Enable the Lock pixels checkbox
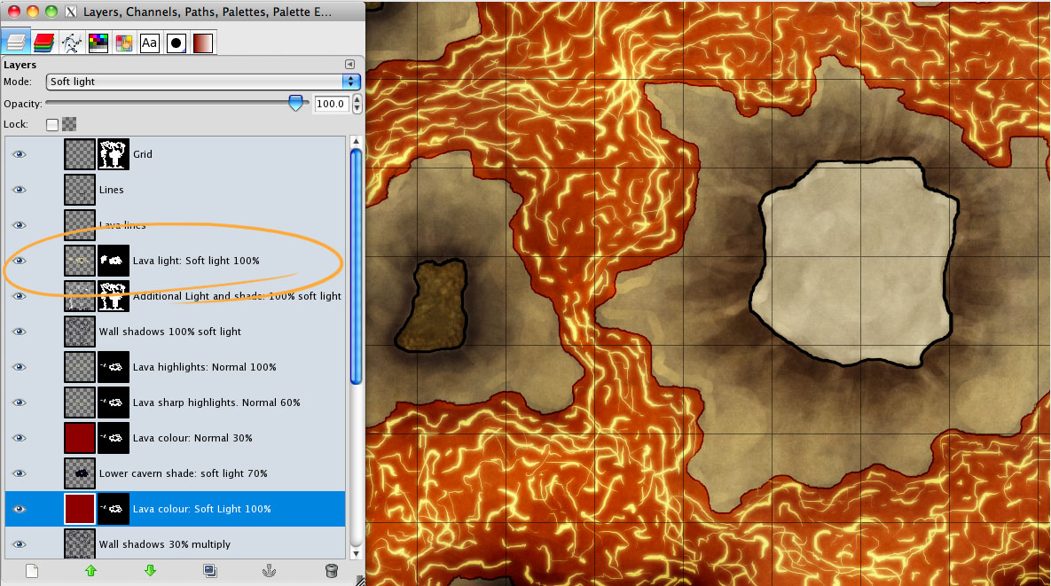The height and width of the screenshot is (586, 1051). click(51, 124)
